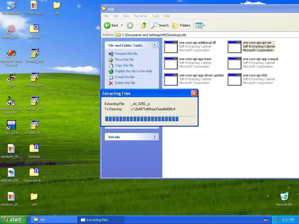
Task: Open the x86 folder on the desktop
Action: point(57,8)
